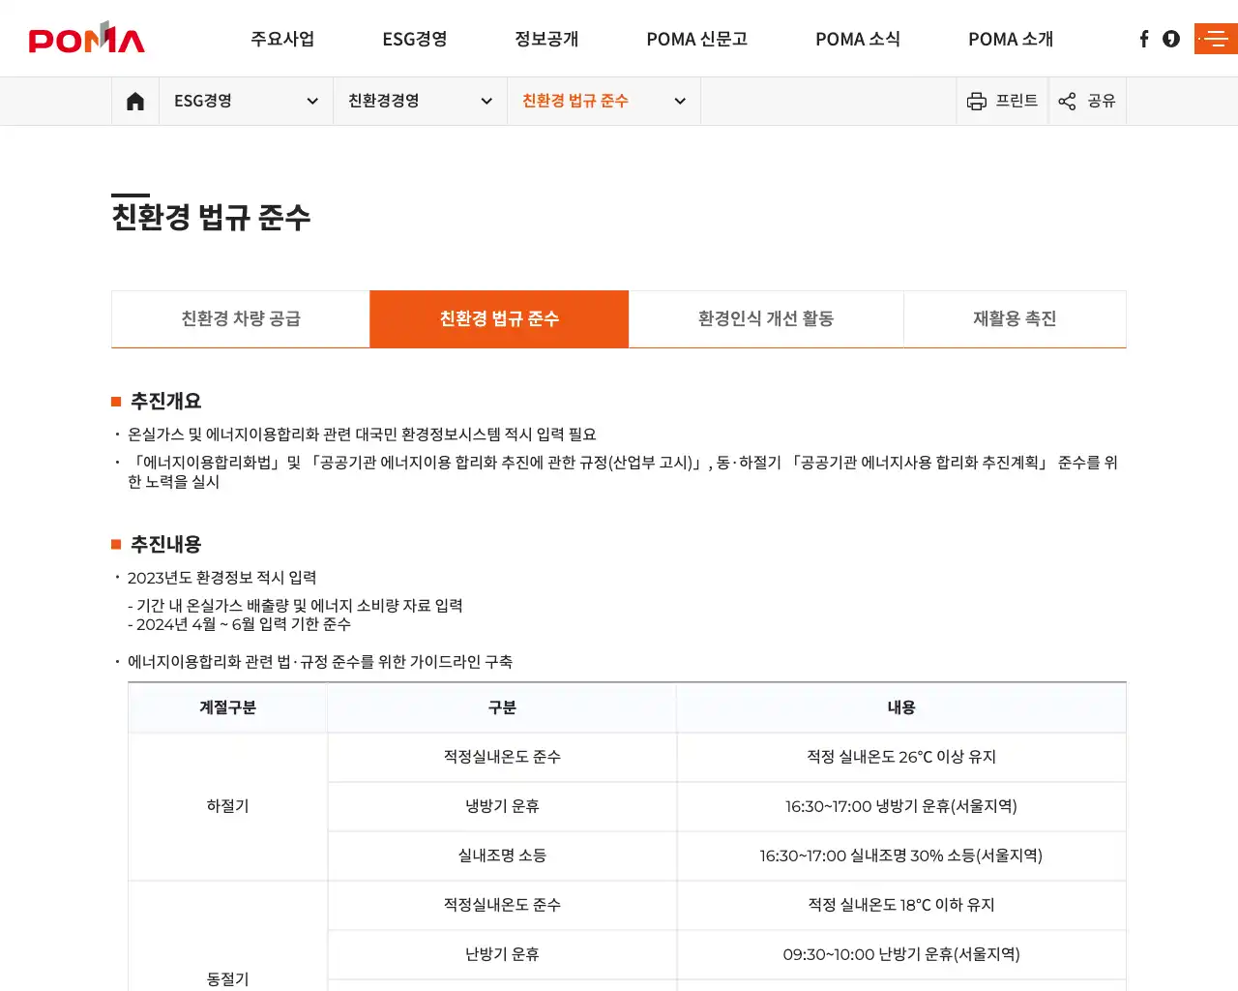Click the 구분 table header
Image resolution: width=1238 pixels, height=991 pixels.
(502, 707)
